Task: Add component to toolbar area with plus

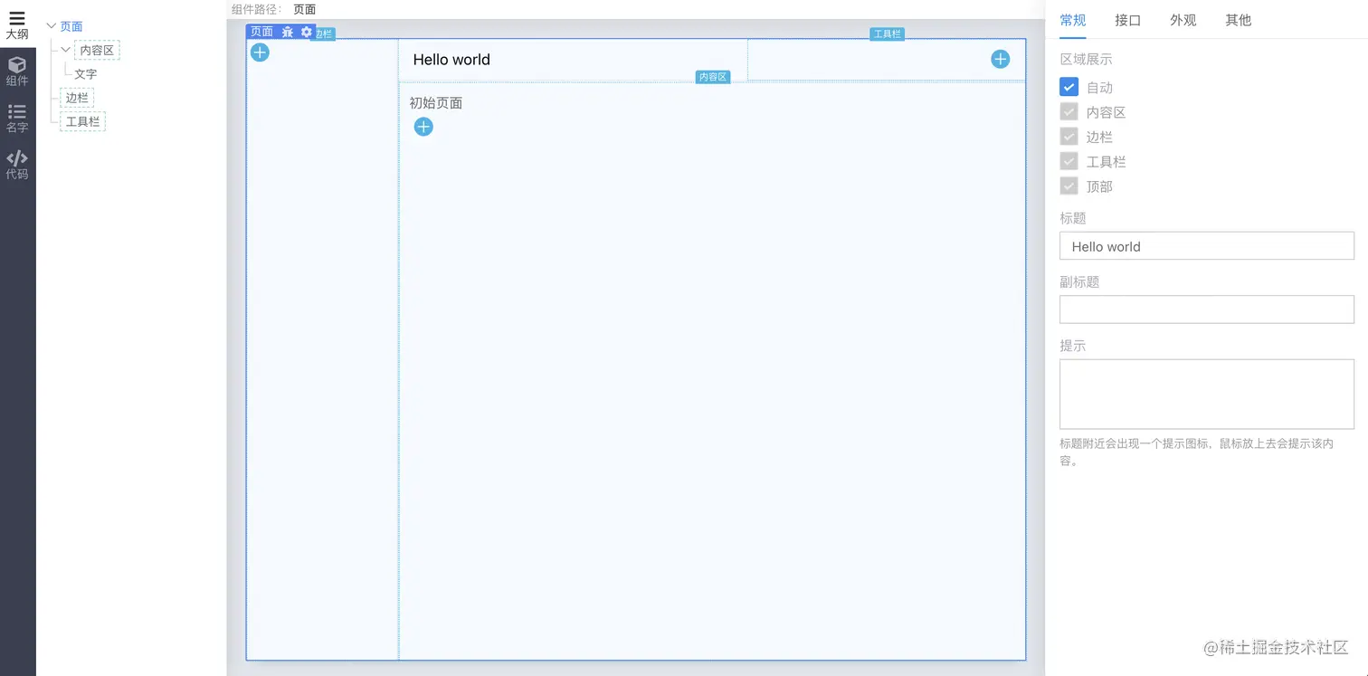Action: [1000, 59]
